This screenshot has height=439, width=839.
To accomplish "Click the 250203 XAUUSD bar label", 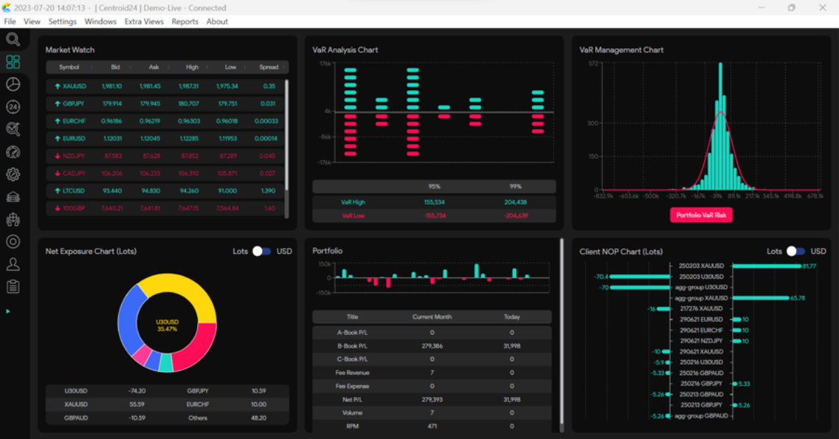I will (701, 266).
